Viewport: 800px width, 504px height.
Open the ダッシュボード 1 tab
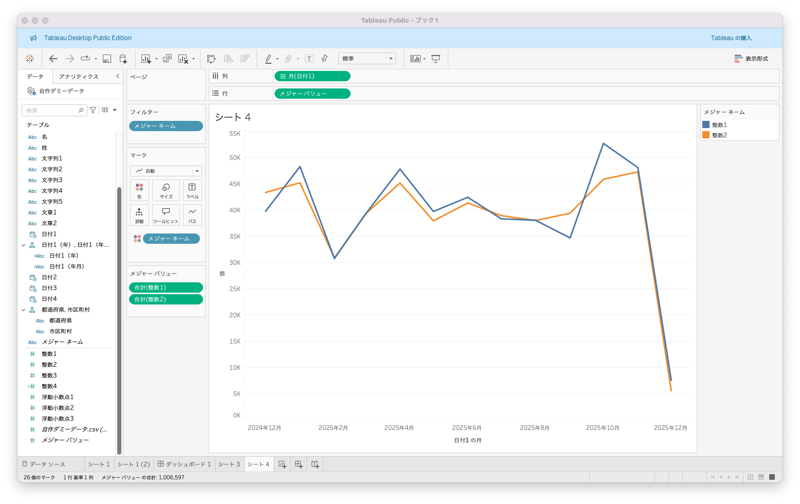[x=184, y=464]
